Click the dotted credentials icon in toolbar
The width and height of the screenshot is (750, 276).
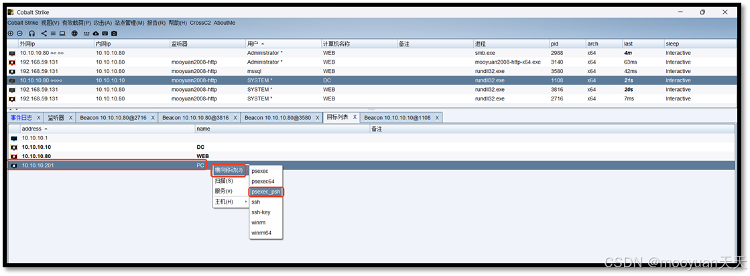click(86, 33)
